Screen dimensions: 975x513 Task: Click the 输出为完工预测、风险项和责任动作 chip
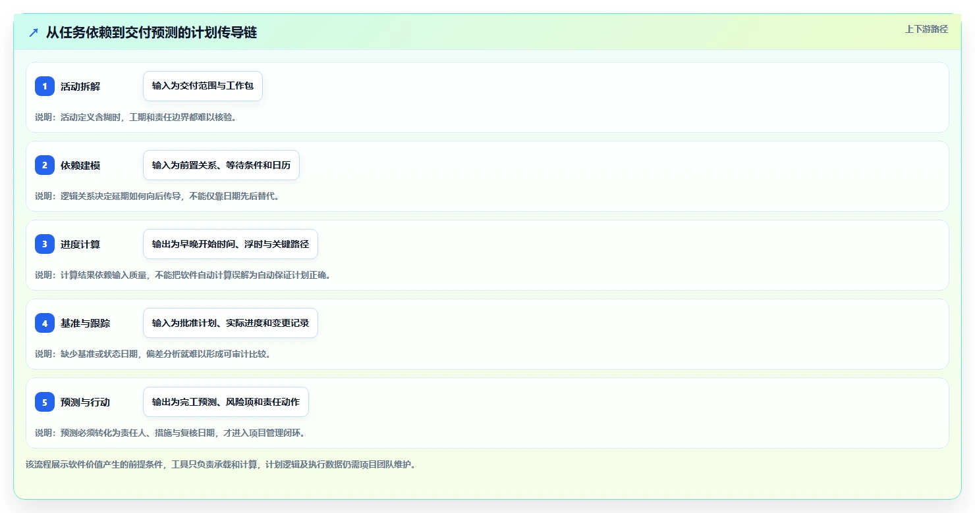pyautogui.click(x=226, y=402)
